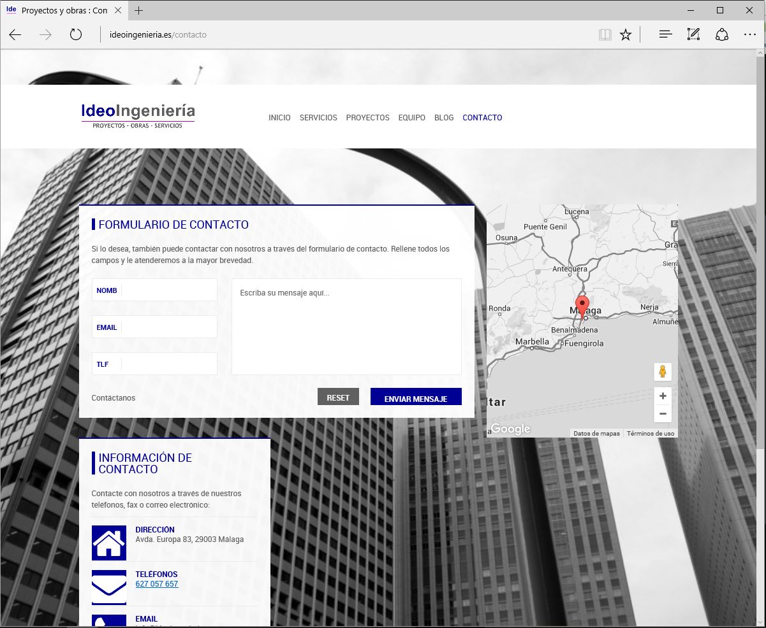Viewport: 766px width, 628px height.
Task: Click the red Malaga map marker
Action: pos(582,304)
